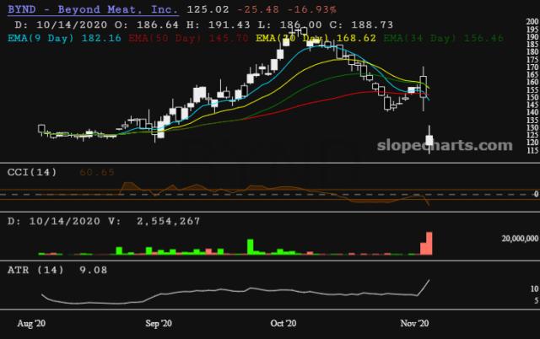
Task: Click the Aug '20 date axis label
Action: pos(32,323)
